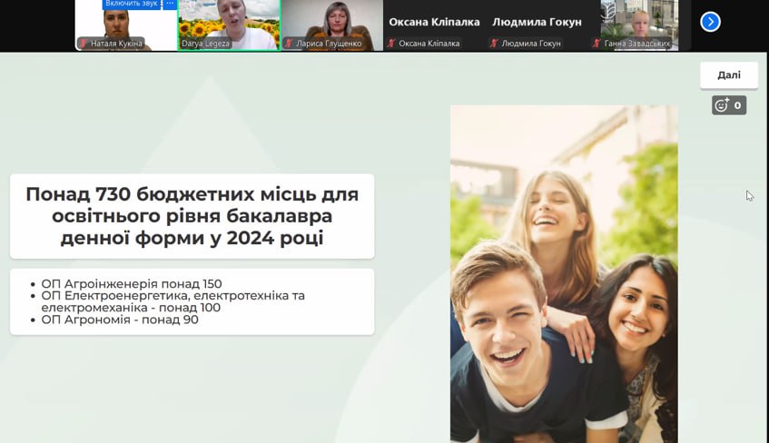Click the heading 'Понад 730 бюджетних місць'

192,216
